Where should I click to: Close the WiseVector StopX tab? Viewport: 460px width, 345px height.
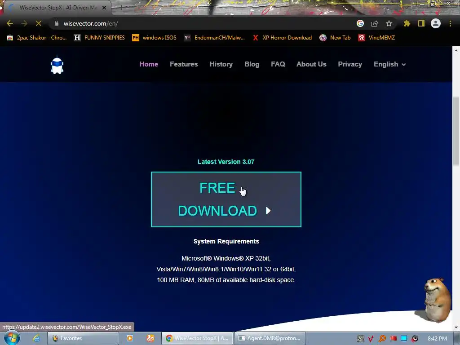(104, 8)
